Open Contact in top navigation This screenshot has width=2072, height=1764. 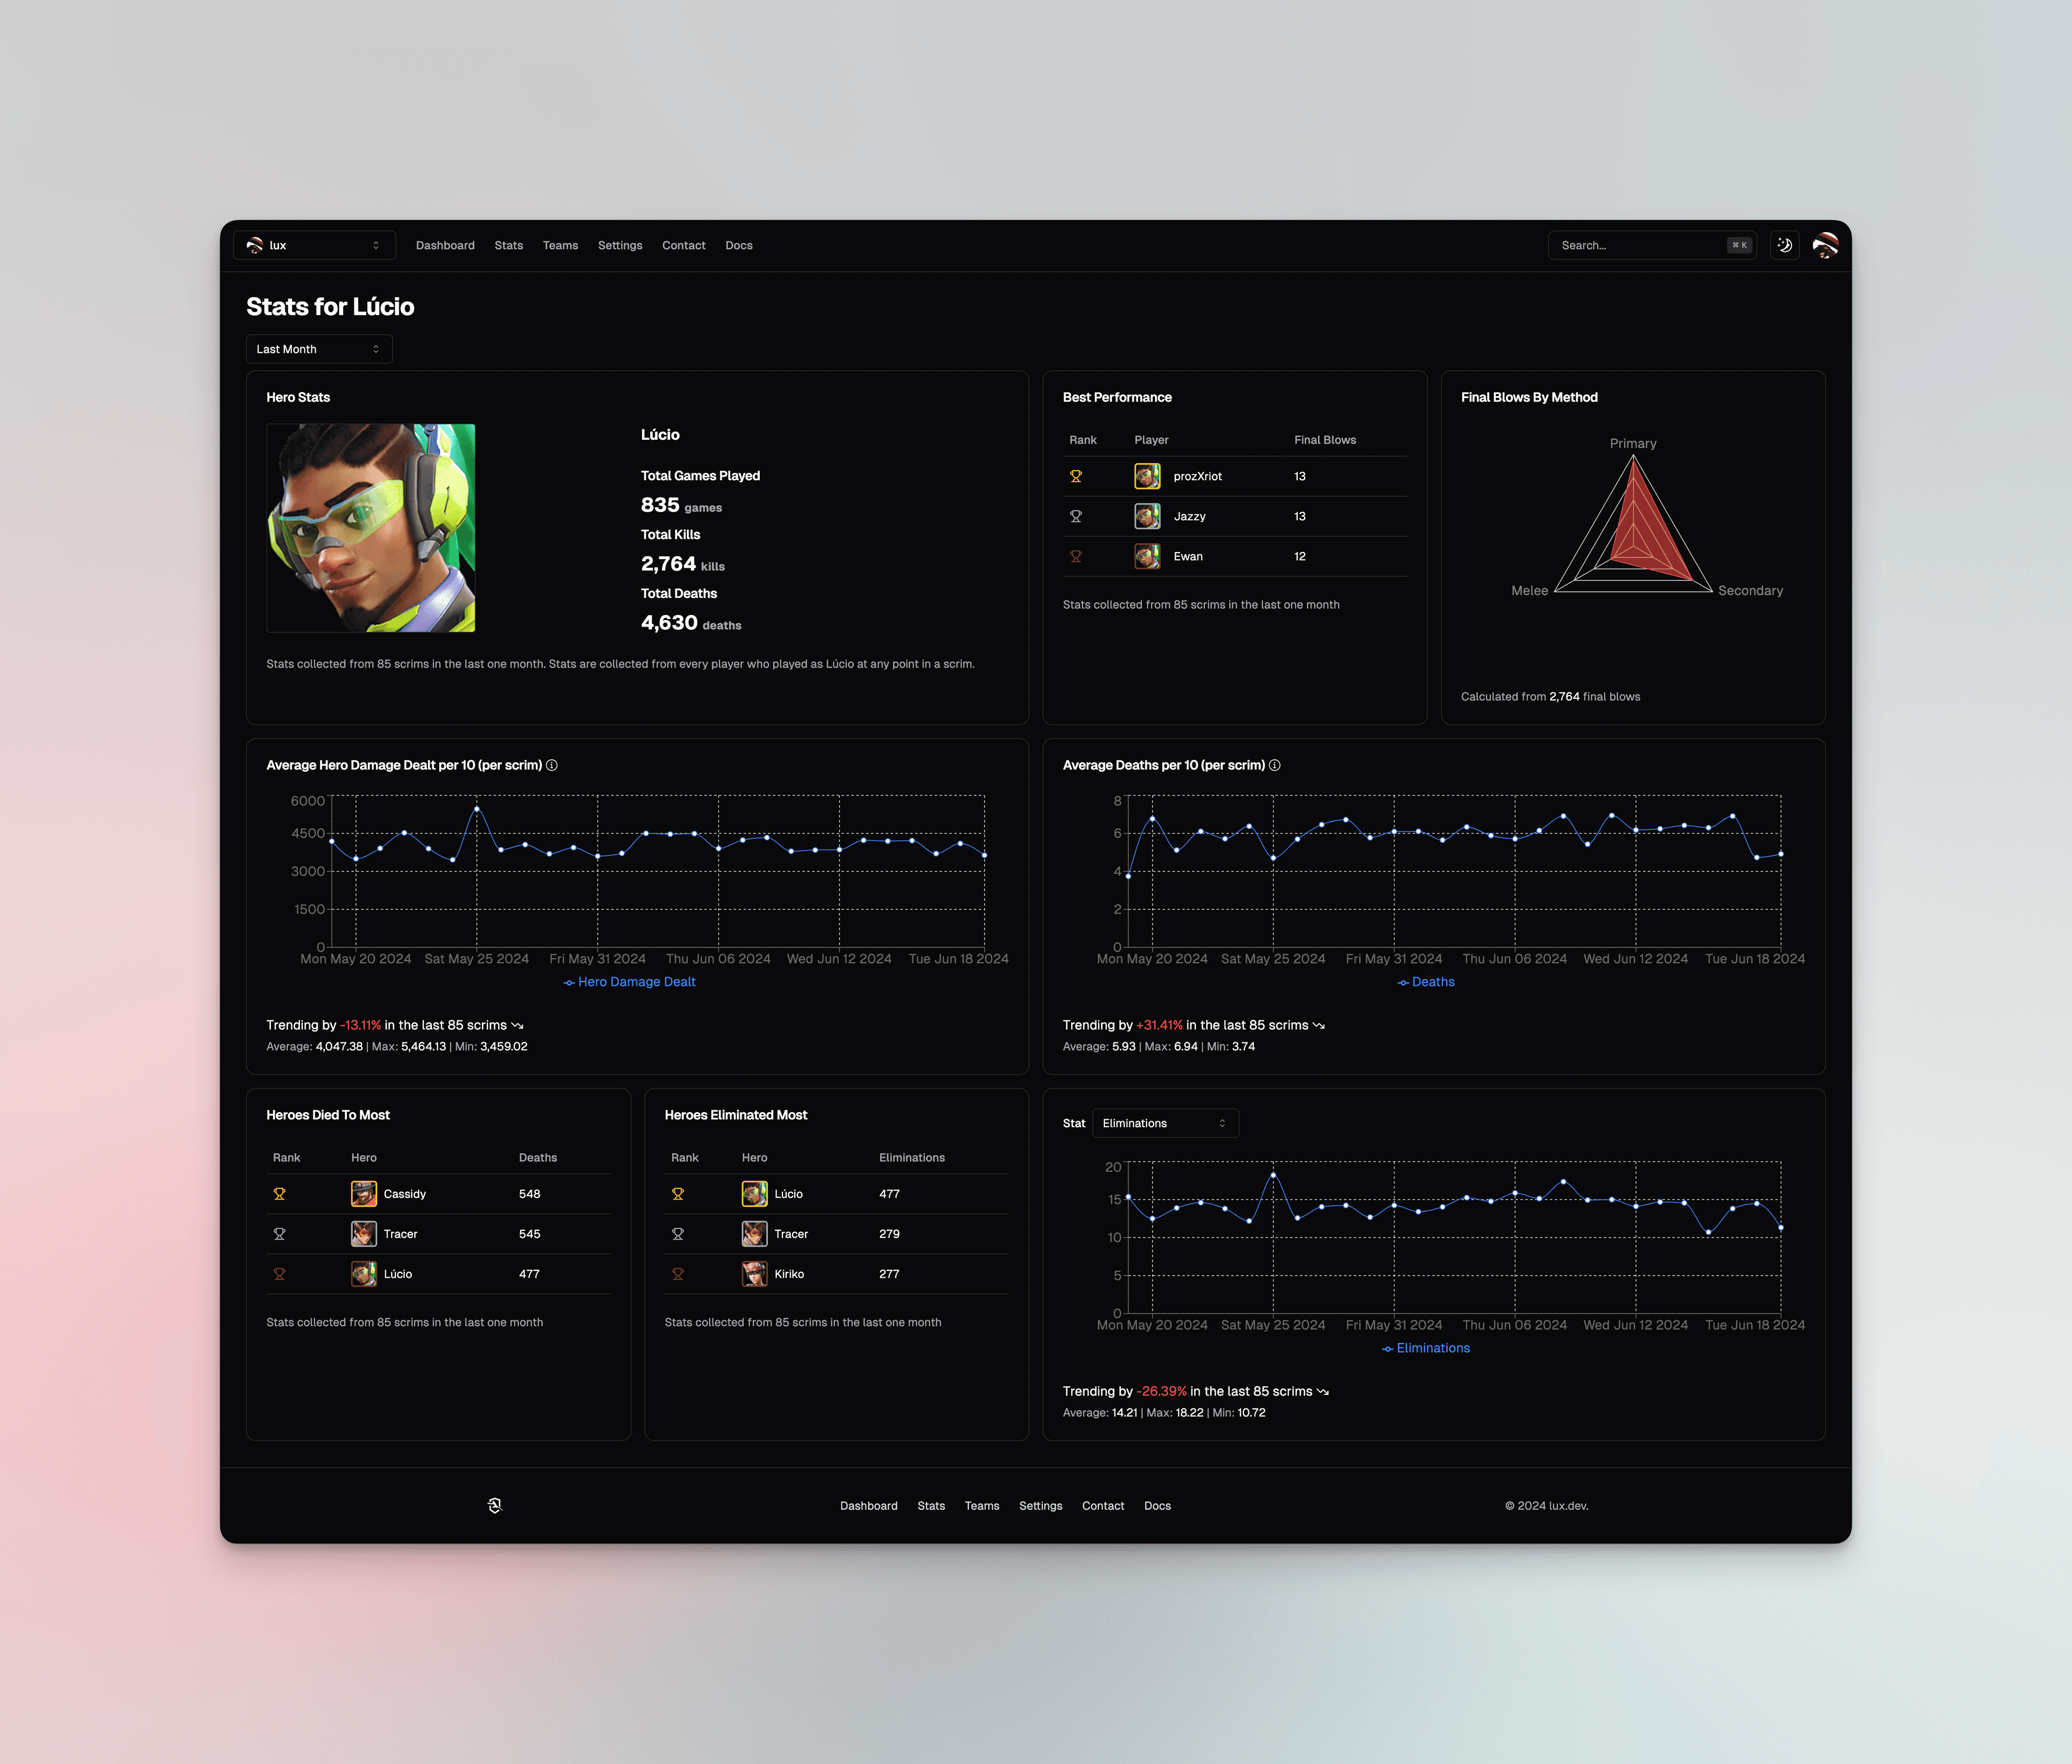[684, 245]
